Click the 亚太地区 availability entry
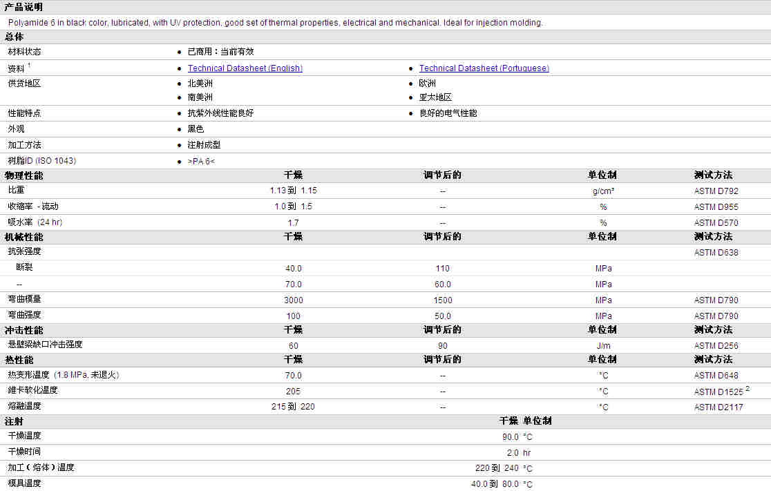The image size is (771, 491). (x=435, y=97)
